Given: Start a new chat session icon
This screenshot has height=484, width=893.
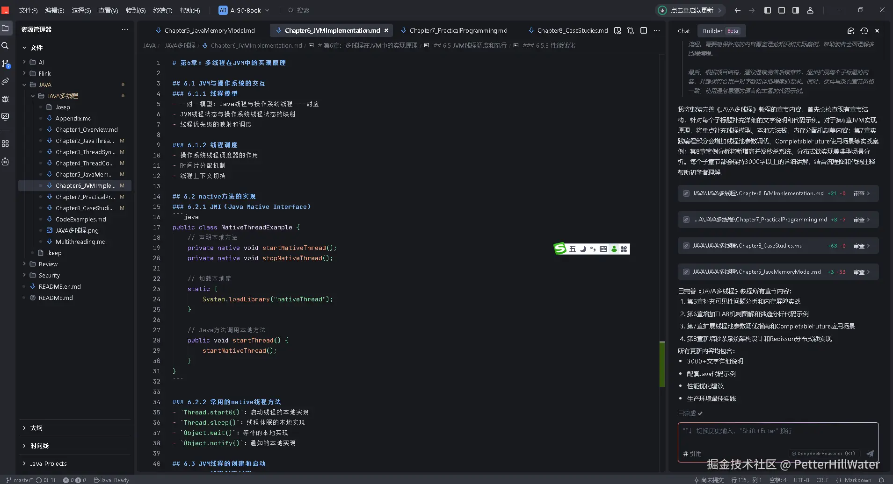Looking at the screenshot, I should click(851, 31).
